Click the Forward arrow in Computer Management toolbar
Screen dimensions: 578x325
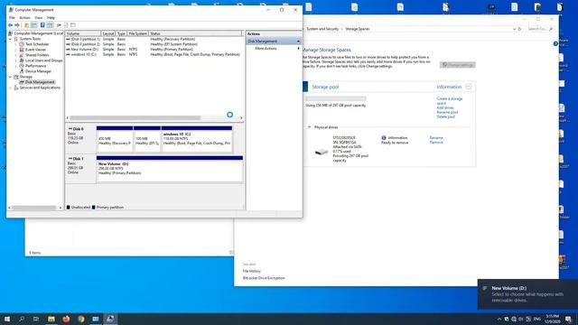pos(17,25)
